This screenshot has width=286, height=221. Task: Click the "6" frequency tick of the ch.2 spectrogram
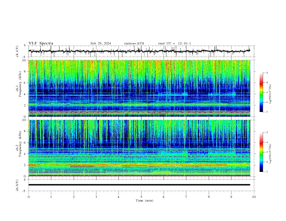25,143
